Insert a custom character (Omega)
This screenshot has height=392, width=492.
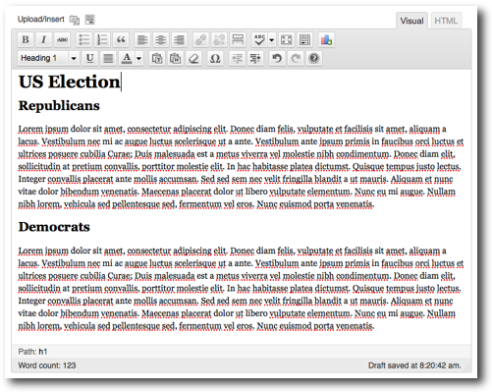215,58
